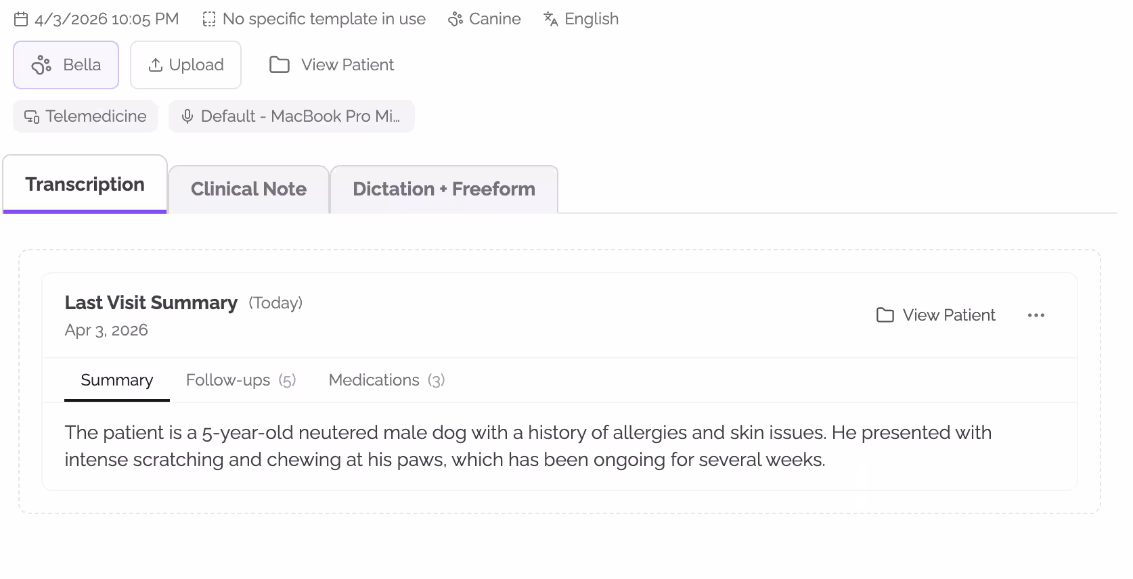Open the Dictation + Freeform tab
The height and width of the screenshot is (579, 1133).
pyautogui.click(x=443, y=189)
